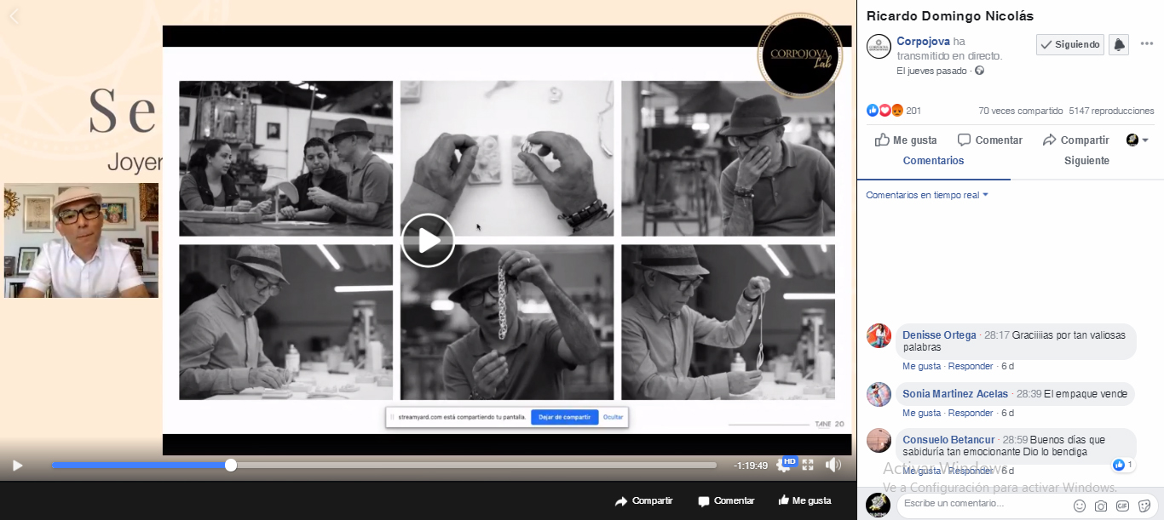Expand Comentarios en tiempo real dropdown
The height and width of the screenshot is (520, 1164).
[926, 195]
